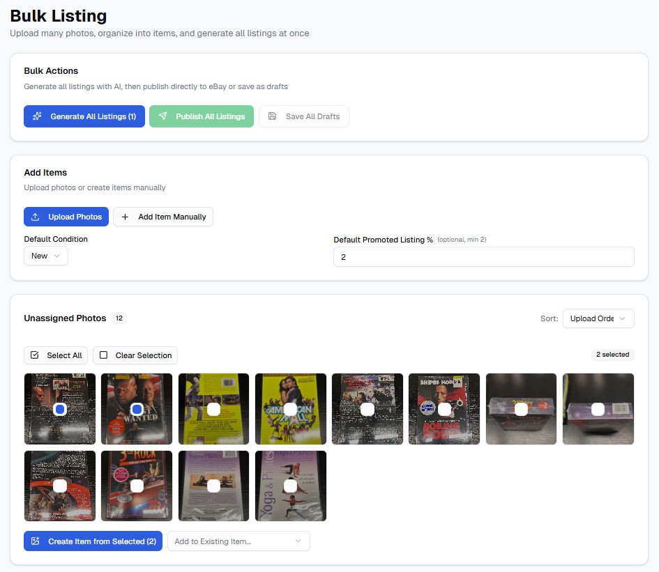Click the Unassigned Photos count badge 12

click(x=119, y=318)
